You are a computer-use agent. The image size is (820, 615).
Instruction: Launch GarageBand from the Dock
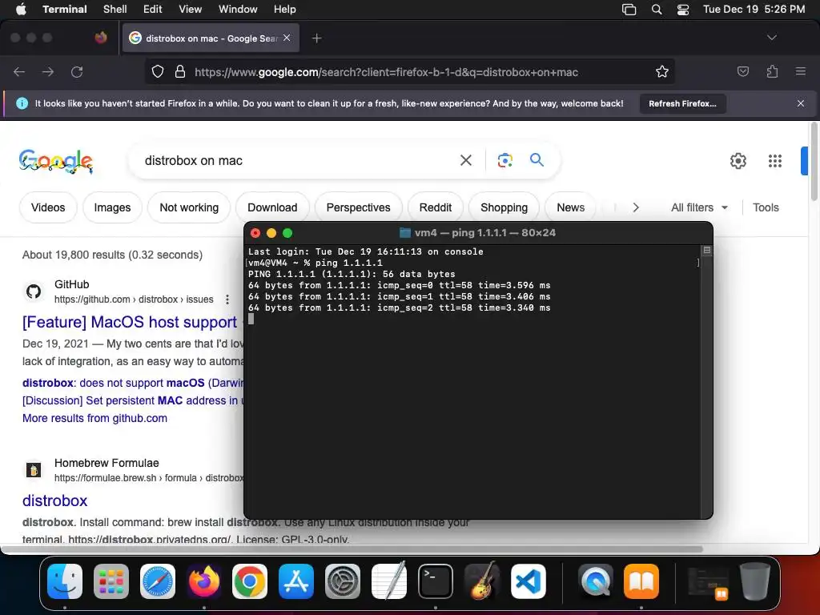tap(482, 581)
